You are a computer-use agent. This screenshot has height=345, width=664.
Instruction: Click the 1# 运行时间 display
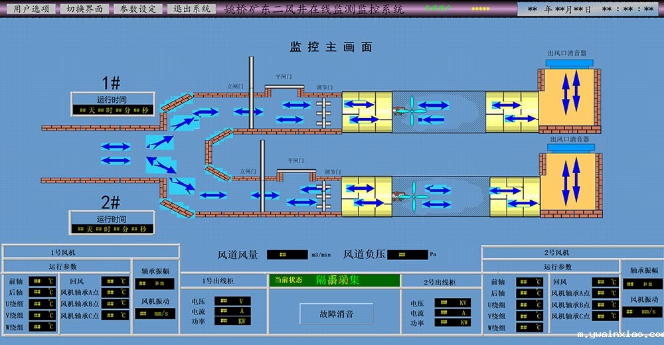pos(112,110)
